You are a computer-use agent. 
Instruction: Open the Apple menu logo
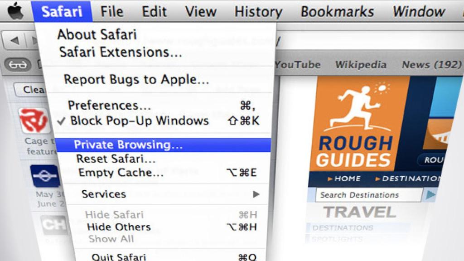pyautogui.click(x=16, y=11)
